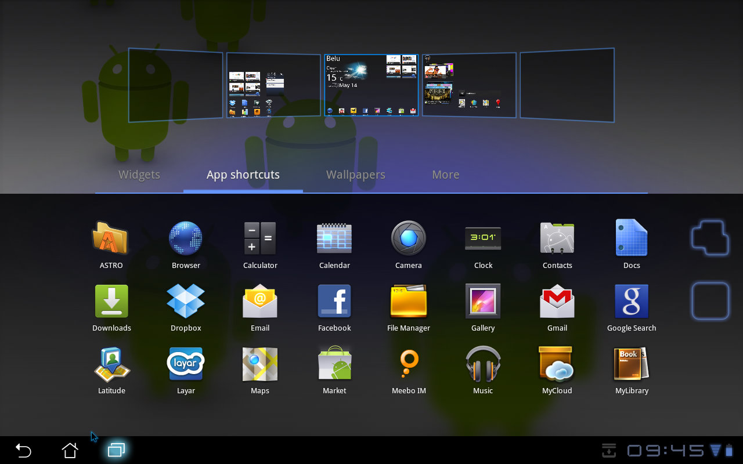Image resolution: width=743 pixels, height=464 pixels.
Task: Launch the Maps app
Action: (x=260, y=364)
